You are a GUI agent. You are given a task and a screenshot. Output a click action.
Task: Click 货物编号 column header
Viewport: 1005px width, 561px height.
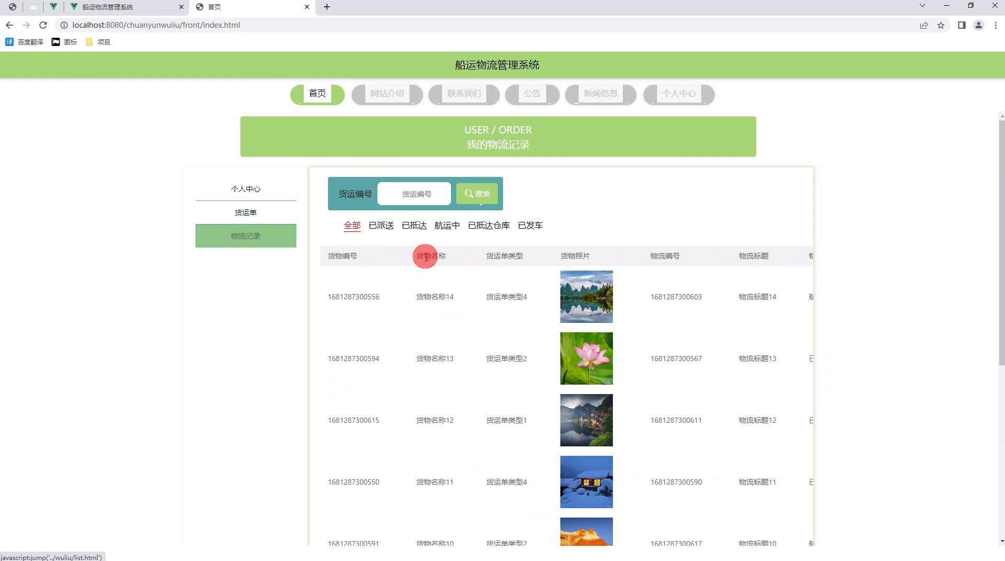click(342, 256)
